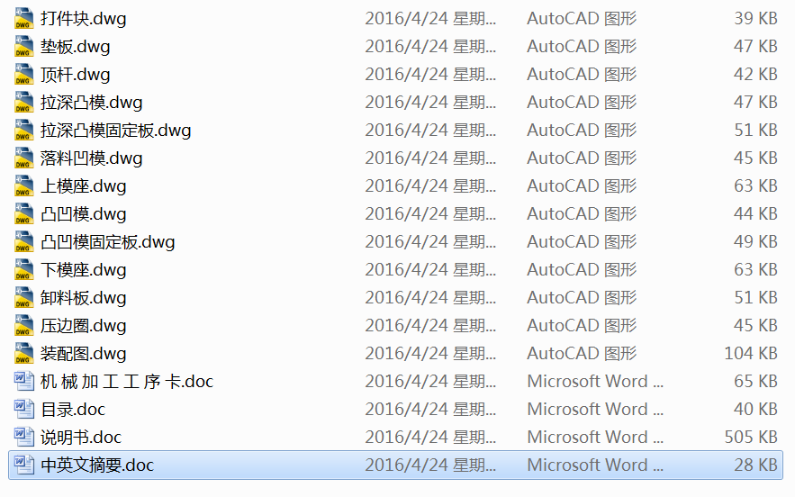The image size is (795, 497).
Task: Click the 49 KB size of 凸凹模固定板.dwg
Action: pyautogui.click(x=756, y=241)
